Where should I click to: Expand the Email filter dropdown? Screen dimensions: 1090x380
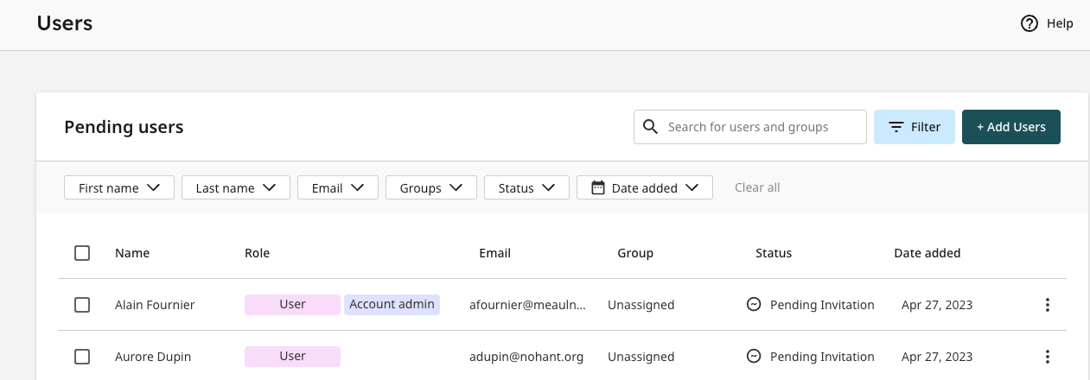337,187
